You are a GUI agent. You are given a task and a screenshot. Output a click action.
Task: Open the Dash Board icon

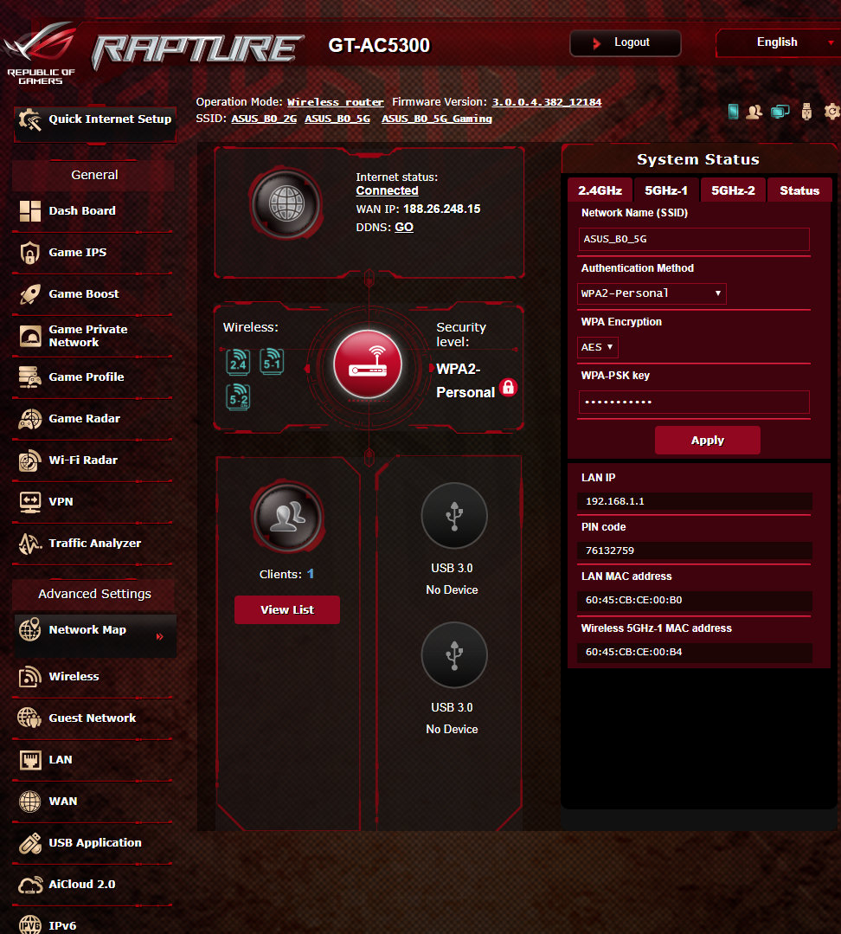(29, 211)
